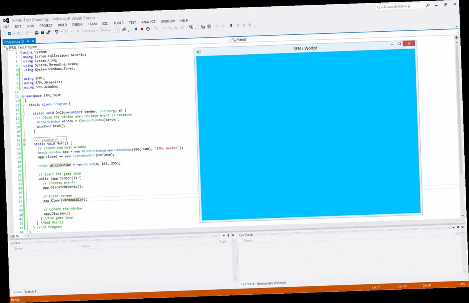Select the Save icon in the toolbar
469x303 pixels.
[x=42, y=32]
